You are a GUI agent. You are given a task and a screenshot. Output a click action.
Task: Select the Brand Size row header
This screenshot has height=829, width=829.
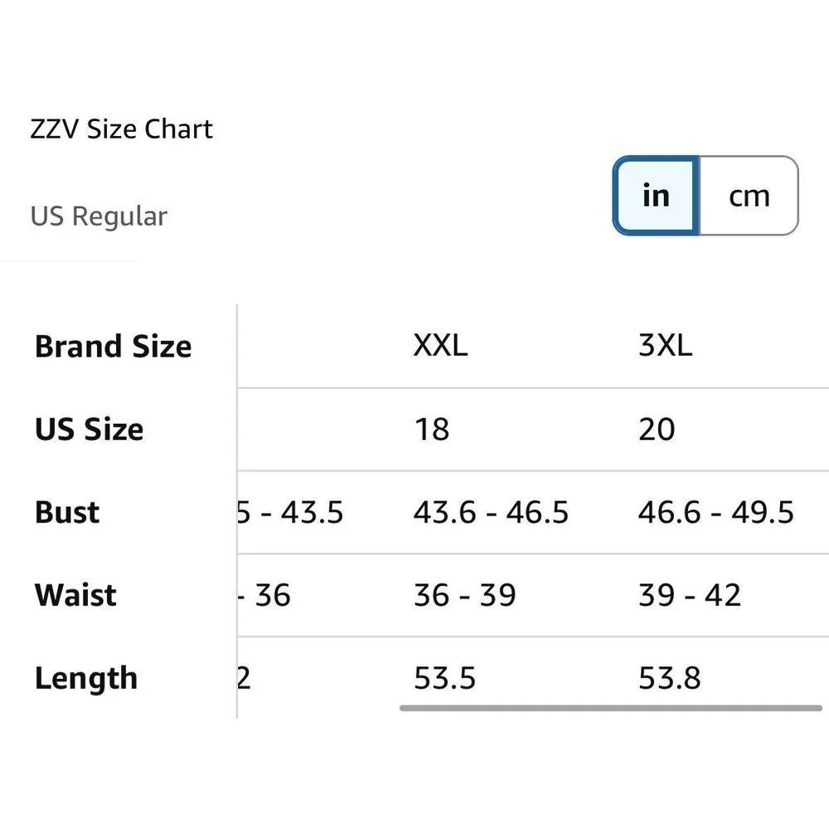113,347
